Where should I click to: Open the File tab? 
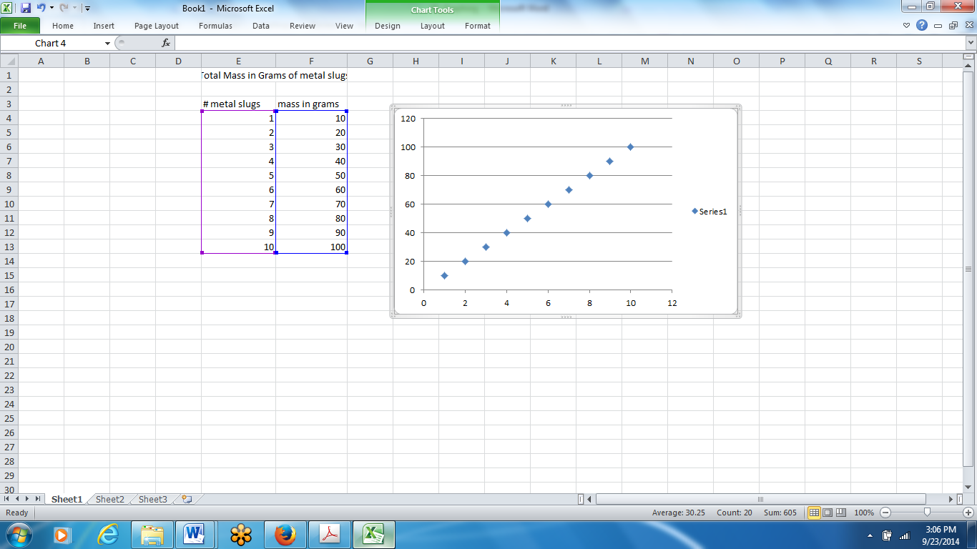pyautogui.click(x=21, y=25)
